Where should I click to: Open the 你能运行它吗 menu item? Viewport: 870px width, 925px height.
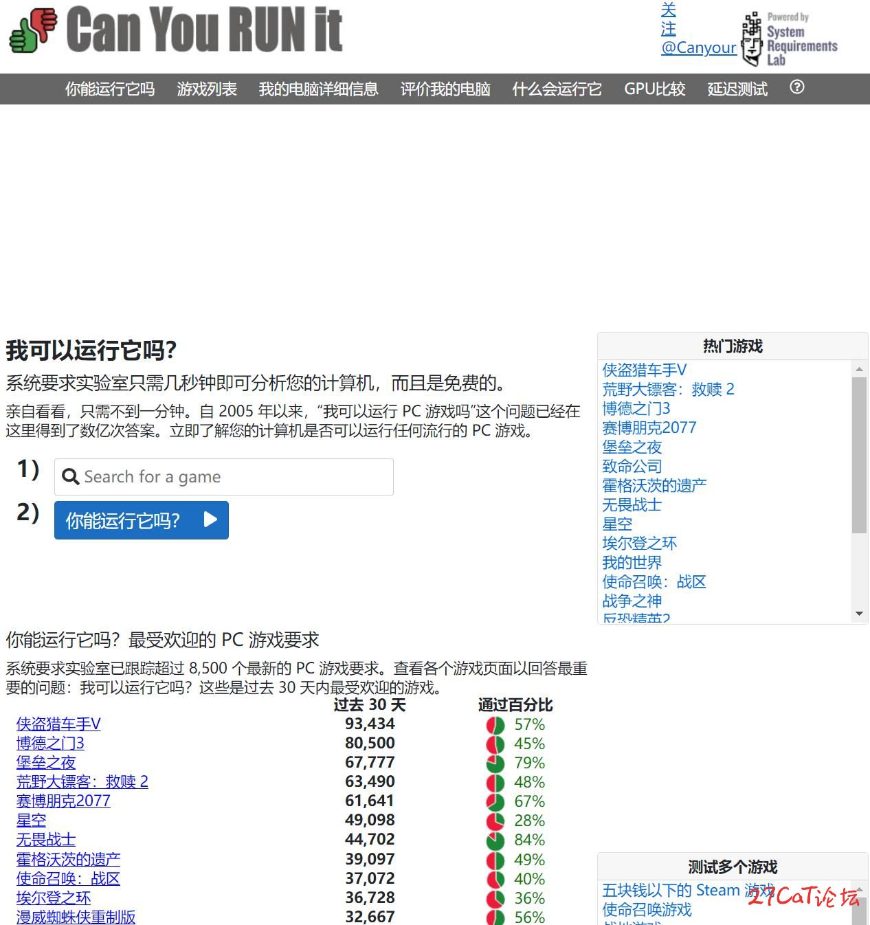coord(110,89)
